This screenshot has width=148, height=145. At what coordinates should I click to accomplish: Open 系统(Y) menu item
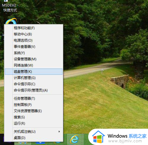point(33,53)
